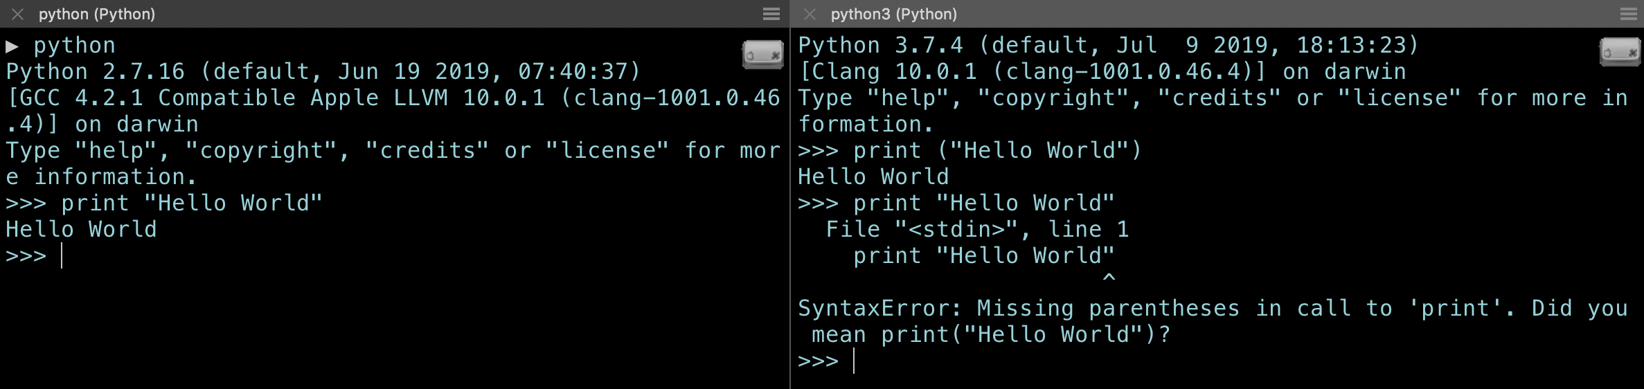Click the Hello World output in the python3 pane
The height and width of the screenshot is (389, 1644).
873,177
